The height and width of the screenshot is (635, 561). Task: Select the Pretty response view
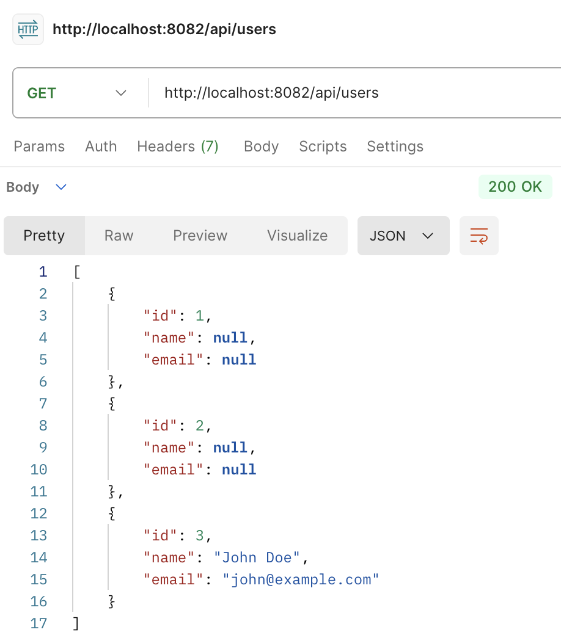coord(43,236)
